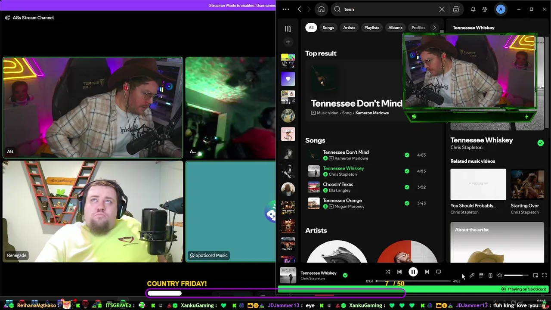This screenshot has height=310, width=551.
Task: Open the Liked Songs heart playlist
Action: (x=288, y=79)
